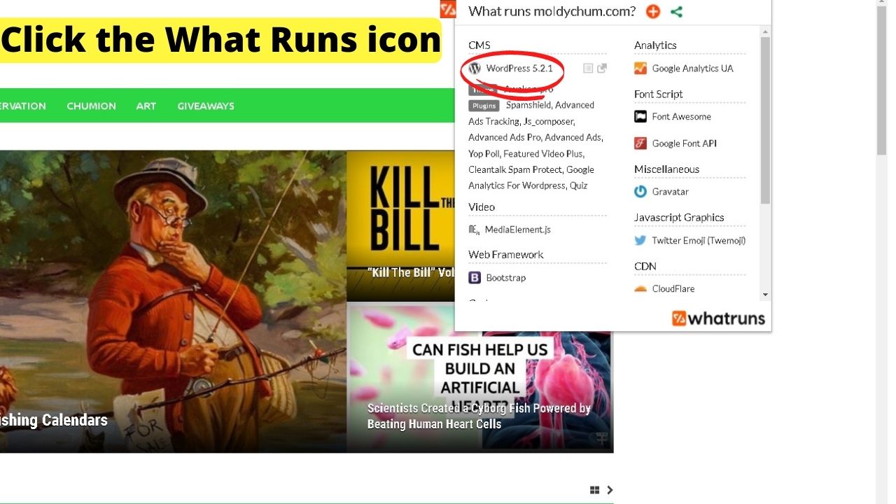Click the green share icon in popup header
The height and width of the screenshot is (504, 896).
coord(676,11)
